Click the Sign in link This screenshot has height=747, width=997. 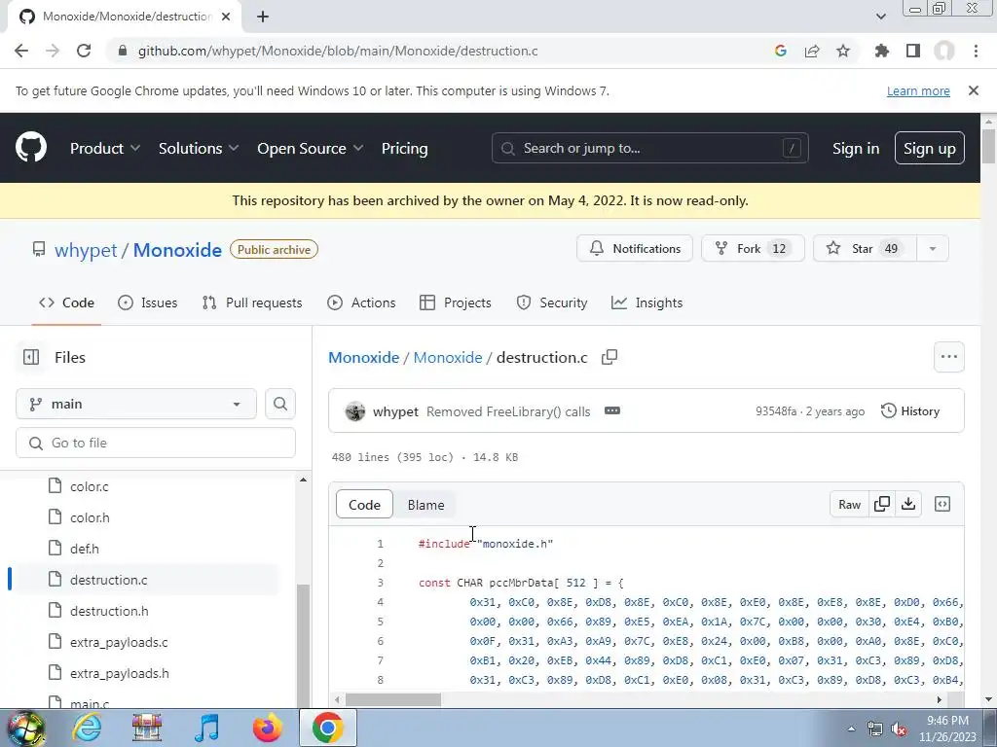[855, 148]
